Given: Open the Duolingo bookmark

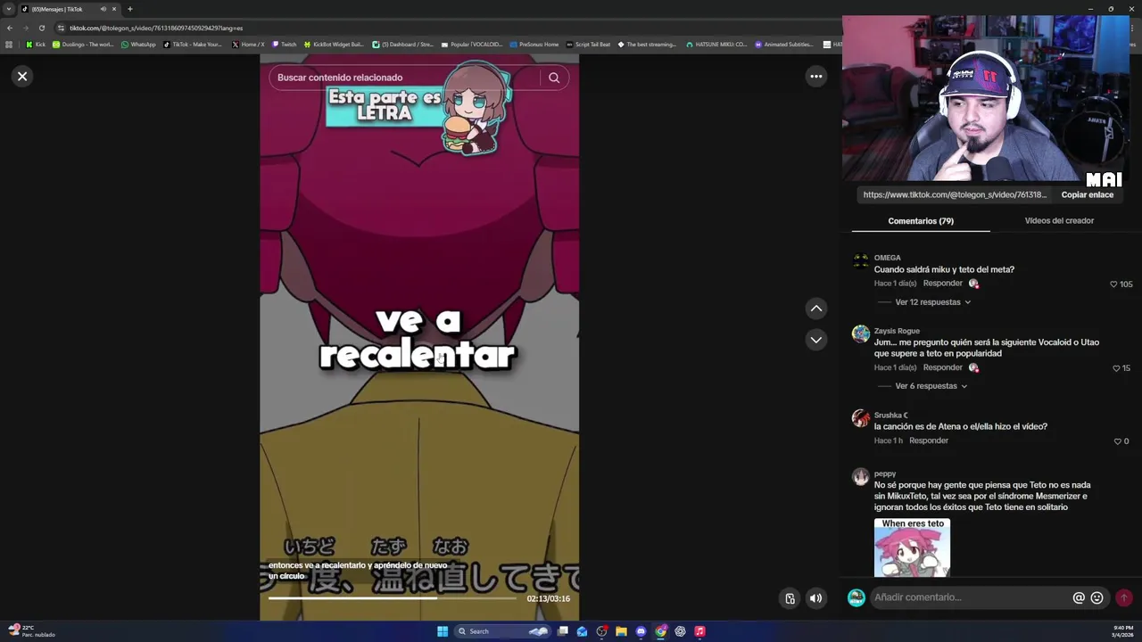Looking at the screenshot, I should (83, 45).
